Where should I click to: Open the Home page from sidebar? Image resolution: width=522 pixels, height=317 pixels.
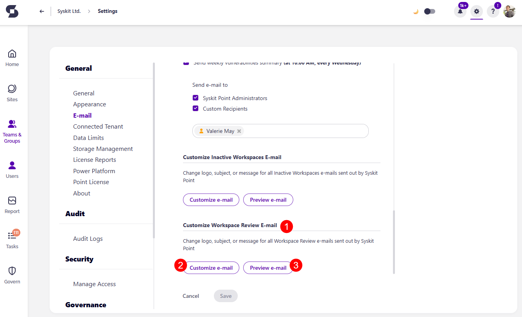pyautogui.click(x=12, y=57)
